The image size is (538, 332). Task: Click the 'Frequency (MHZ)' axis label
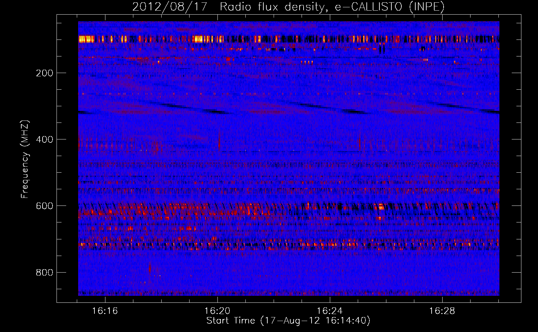coord(25,159)
